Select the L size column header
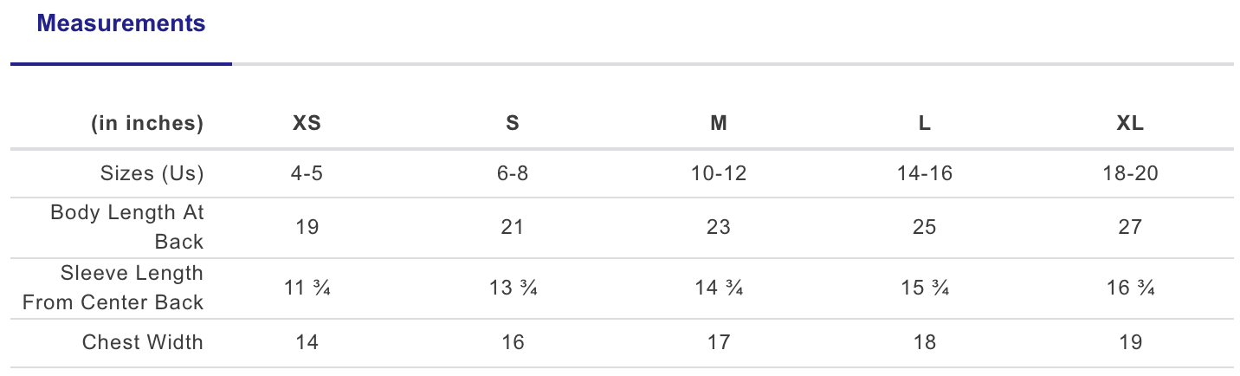This screenshot has width=1240, height=376. click(x=925, y=123)
